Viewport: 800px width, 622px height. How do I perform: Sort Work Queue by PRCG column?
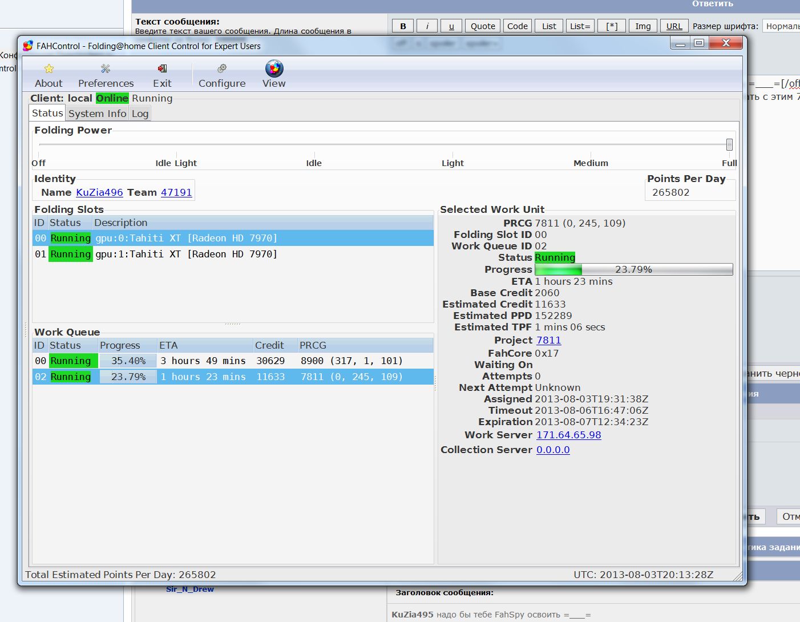click(x=365, y=345)
